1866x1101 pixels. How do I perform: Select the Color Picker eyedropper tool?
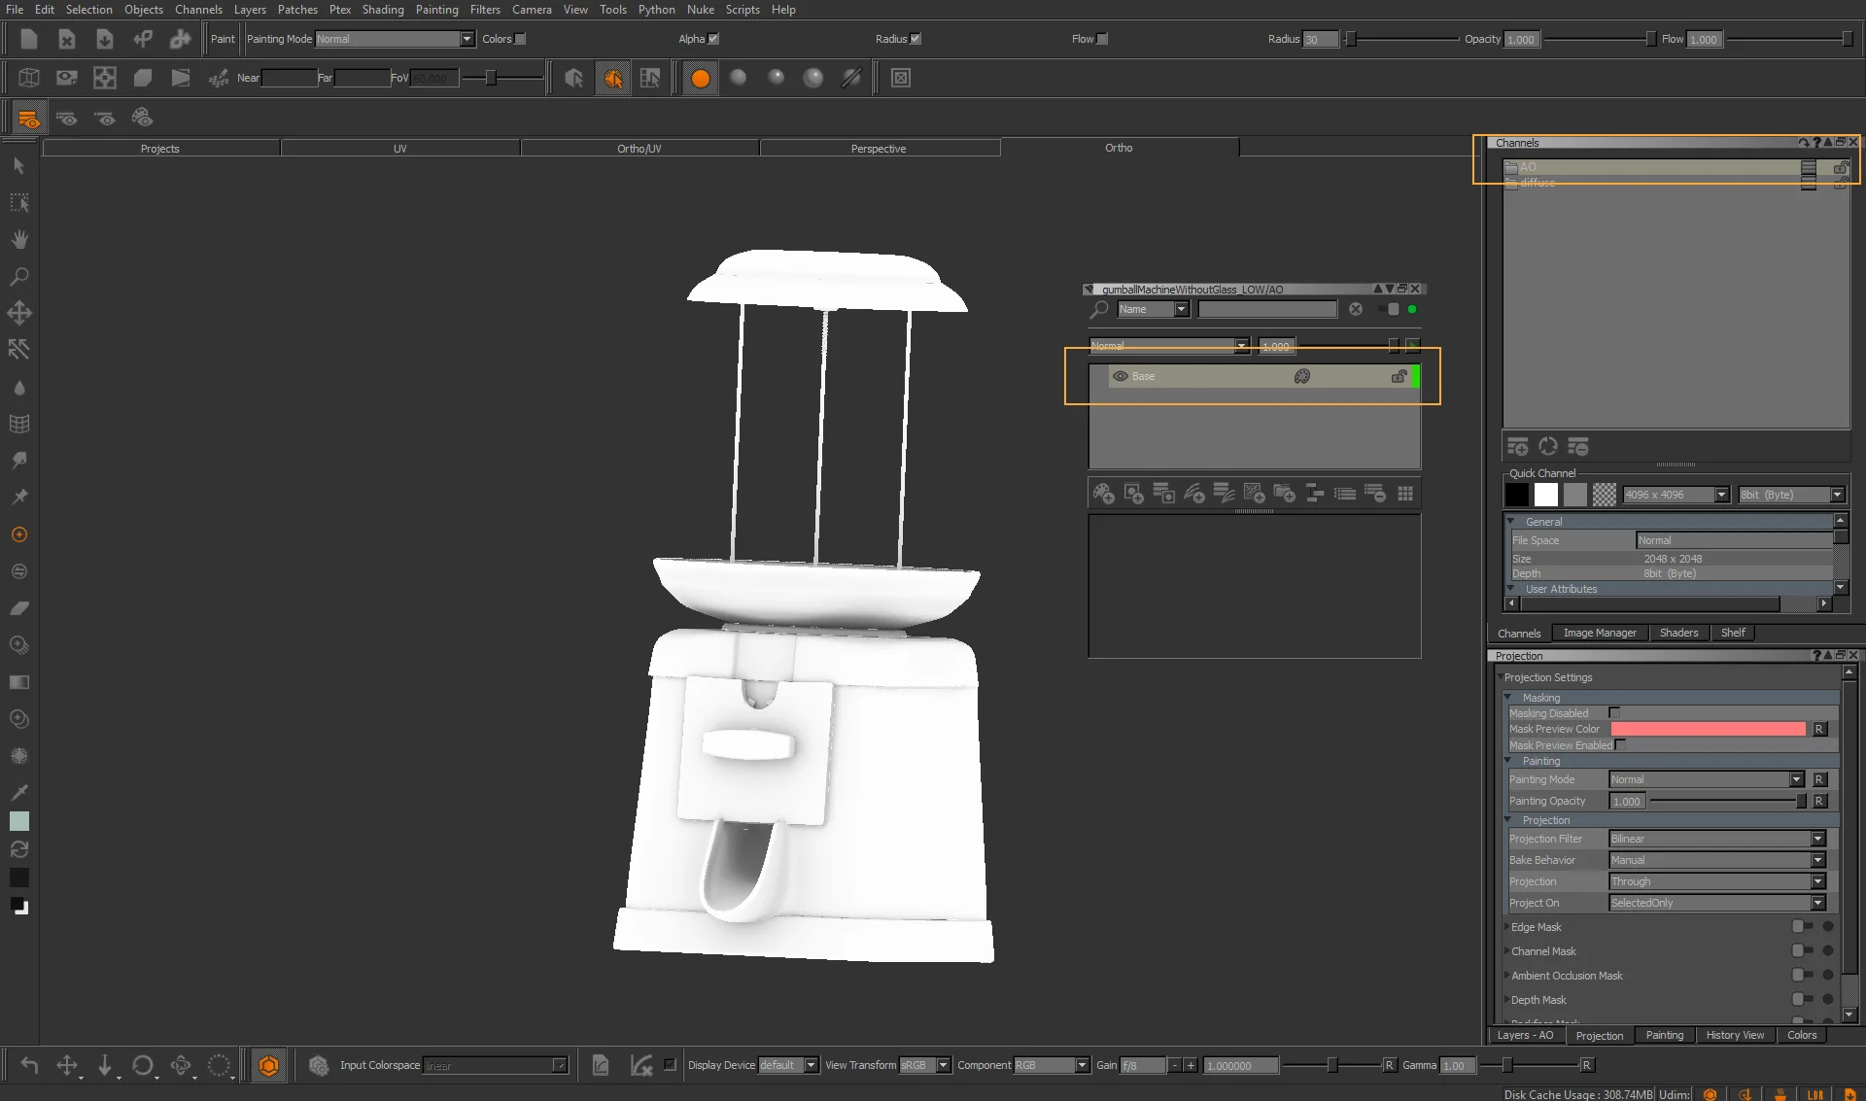[x=18, y=792]
